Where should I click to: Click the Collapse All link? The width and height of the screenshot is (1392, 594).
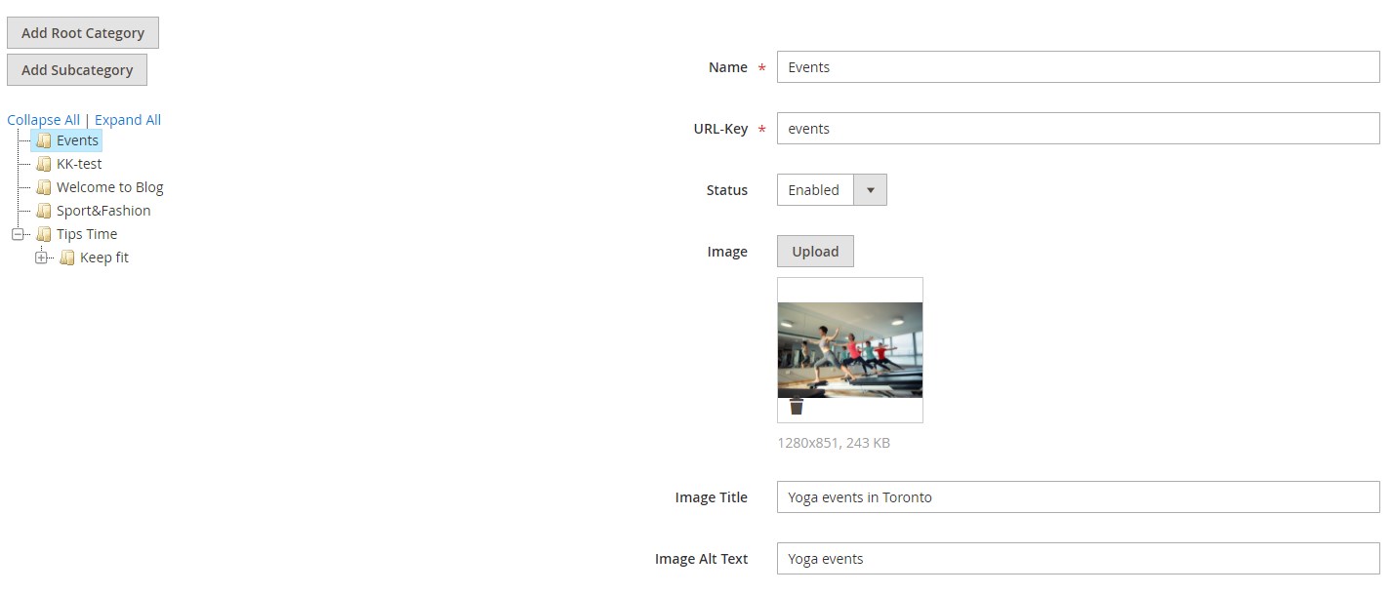[43, 120]
